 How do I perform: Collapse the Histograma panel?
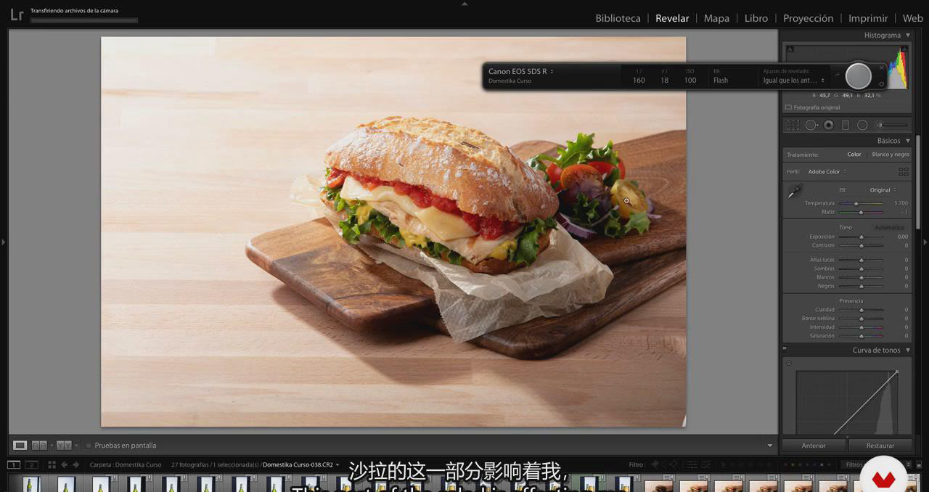907,35
